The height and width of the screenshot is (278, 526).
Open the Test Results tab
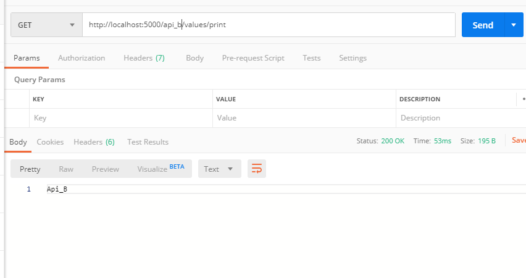[x=148, y=142]
